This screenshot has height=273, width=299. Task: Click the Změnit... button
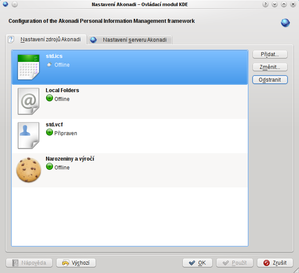click(270, 67)
